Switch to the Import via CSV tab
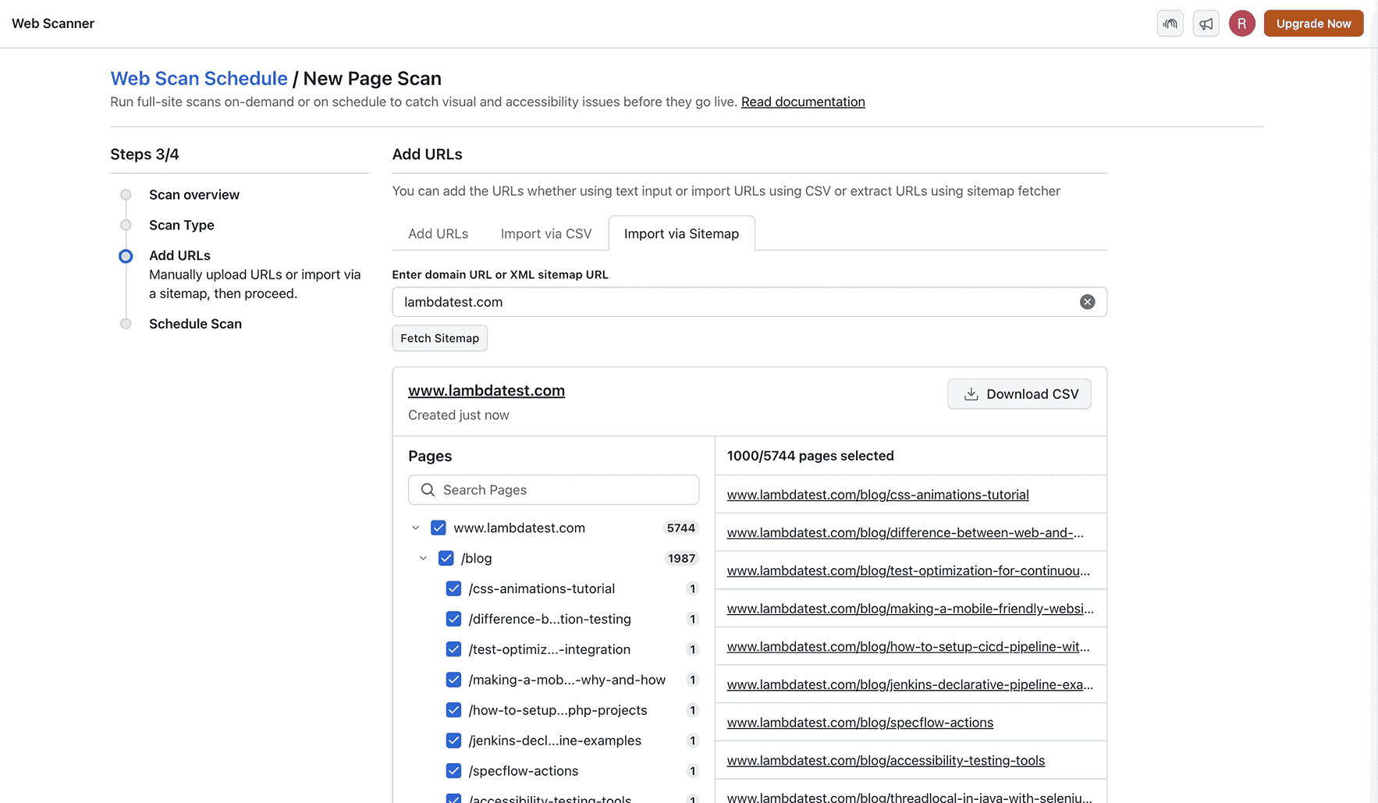The image size is (1378, 803). click(545, 233)
